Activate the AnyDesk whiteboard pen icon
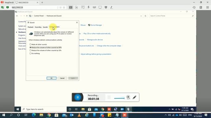This screenshot has width=211, height=118. pos(112,7)
